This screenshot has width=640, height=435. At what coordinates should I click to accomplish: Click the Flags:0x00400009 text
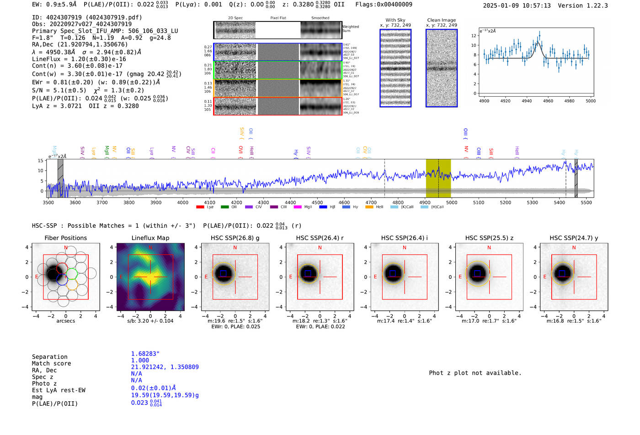tap(384, 5)
